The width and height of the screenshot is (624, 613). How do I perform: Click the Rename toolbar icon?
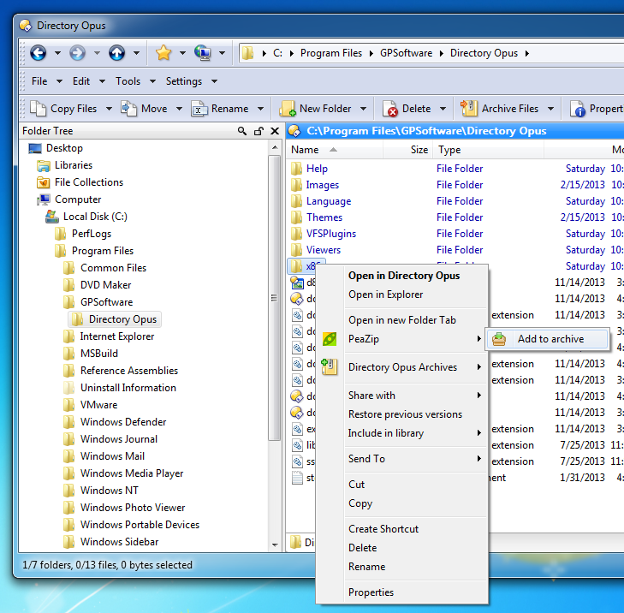199,109
